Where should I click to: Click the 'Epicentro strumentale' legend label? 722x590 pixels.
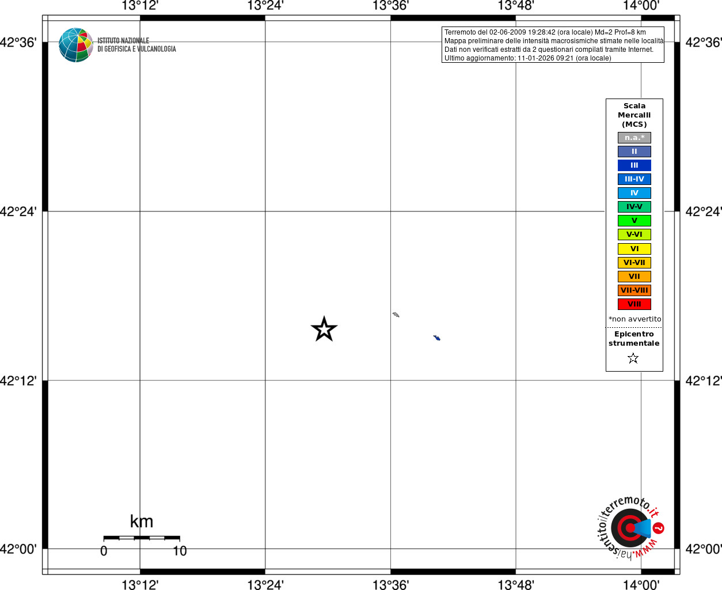[x=634, y=339]
